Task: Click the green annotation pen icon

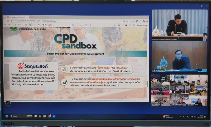Action: click(x=8, y=103)
